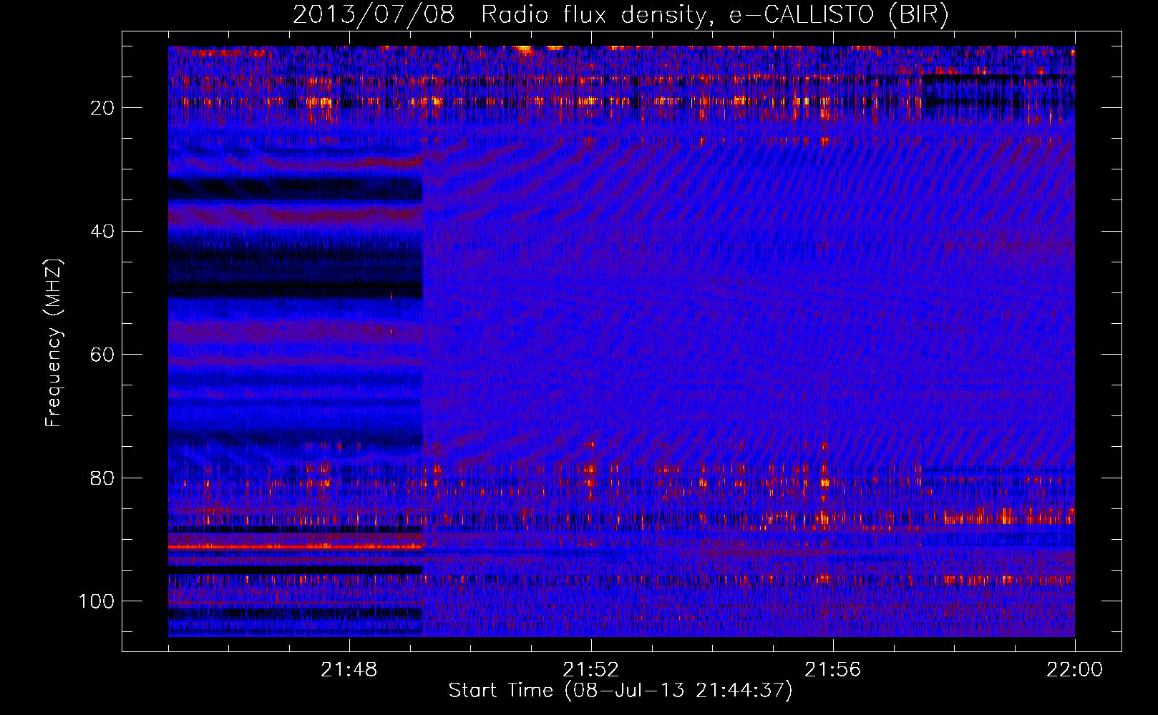Click the plot title "2013/07/08 Radio flux density, e-CALLISTO (BIR)"

621,15
